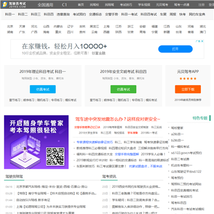Open 违章查询

click(63, 14)
